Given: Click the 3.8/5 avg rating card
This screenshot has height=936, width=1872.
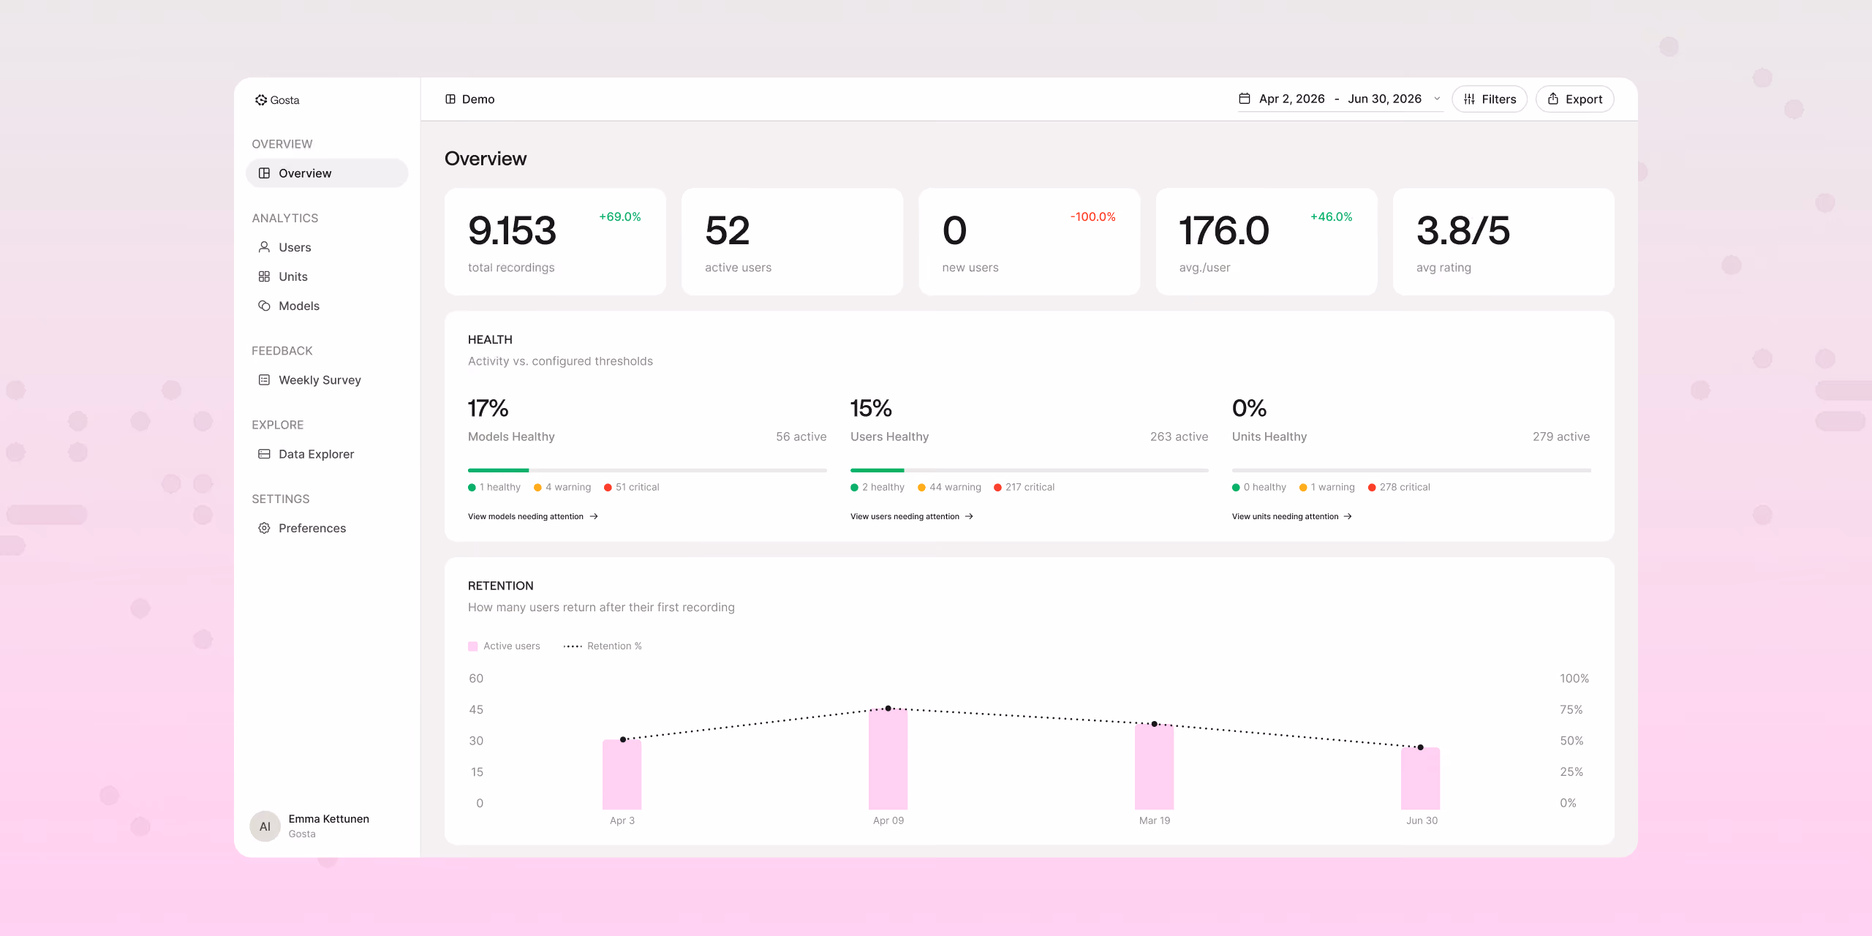Looking at the screenshot, I should pyautogui.click(x=1503, y=242).
